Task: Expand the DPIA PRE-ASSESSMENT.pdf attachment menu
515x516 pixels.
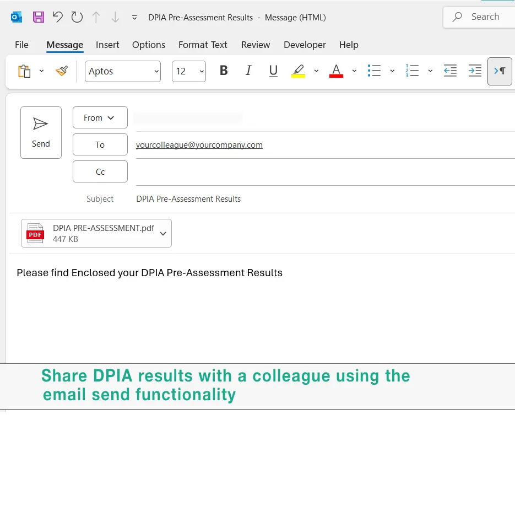Action: pos(163,233)
